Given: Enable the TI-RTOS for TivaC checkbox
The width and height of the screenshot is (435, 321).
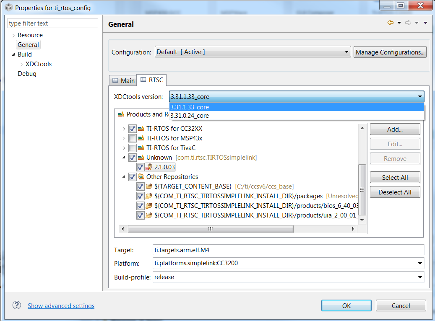Looking at the screenshot, I should tap(132, 148).
